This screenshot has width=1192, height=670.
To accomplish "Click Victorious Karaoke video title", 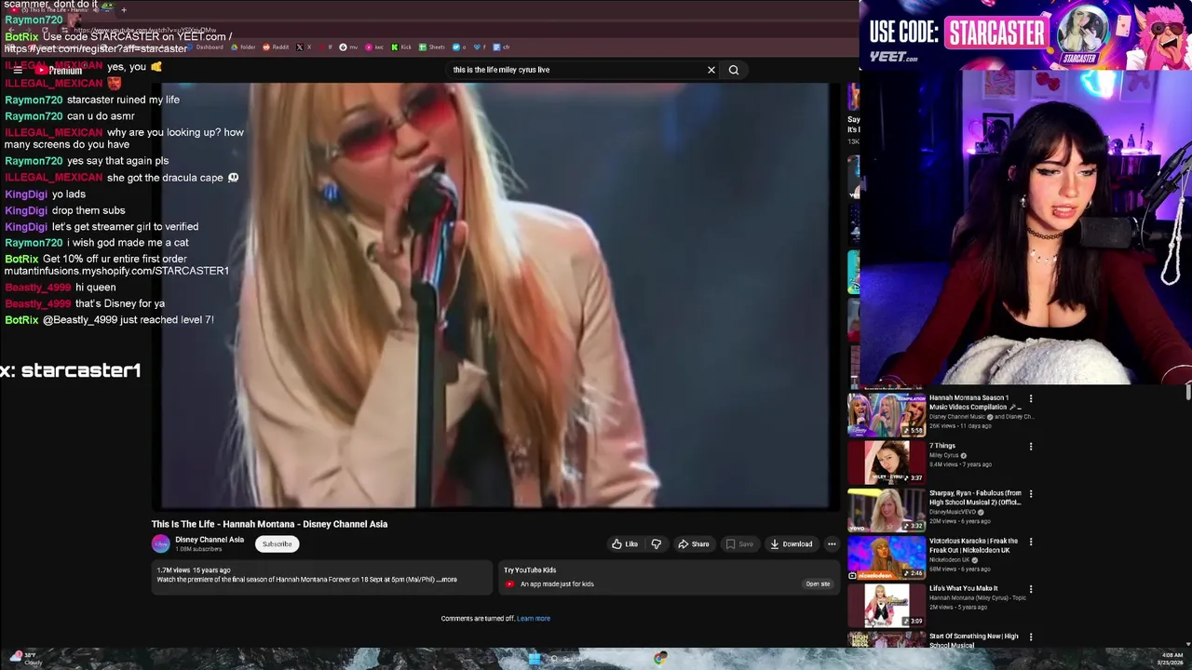I will pyautogui.click(x=974, y=545).
